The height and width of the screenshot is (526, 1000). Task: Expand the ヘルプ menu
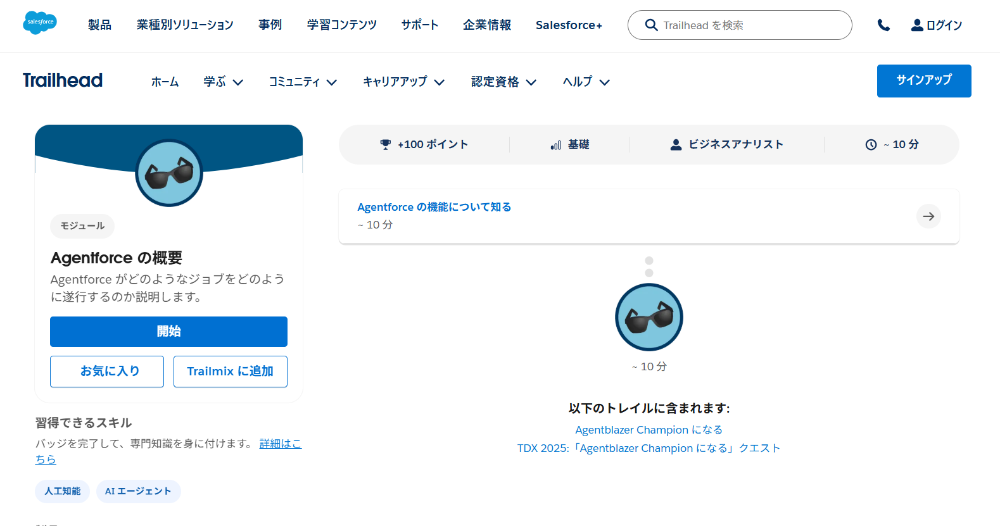pos(586,82)
